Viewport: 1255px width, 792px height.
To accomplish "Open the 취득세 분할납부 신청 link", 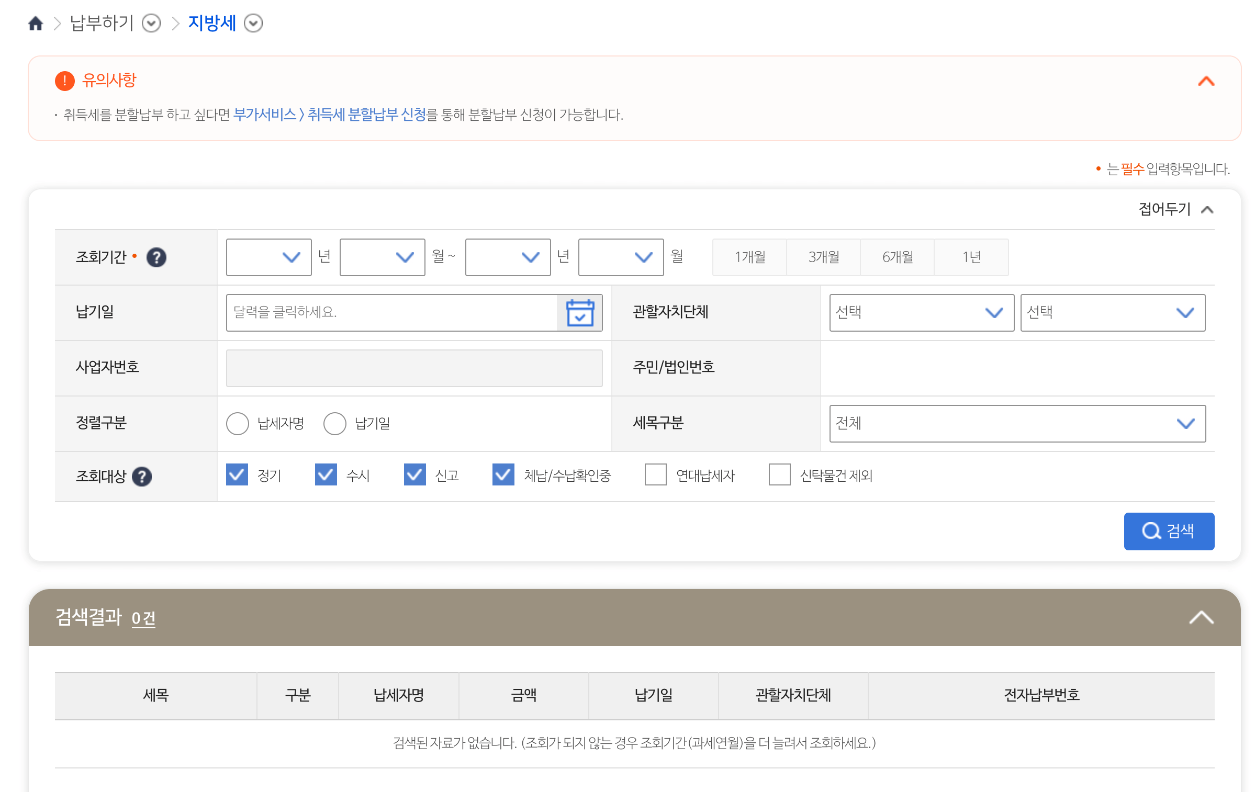I will [366, 116].
